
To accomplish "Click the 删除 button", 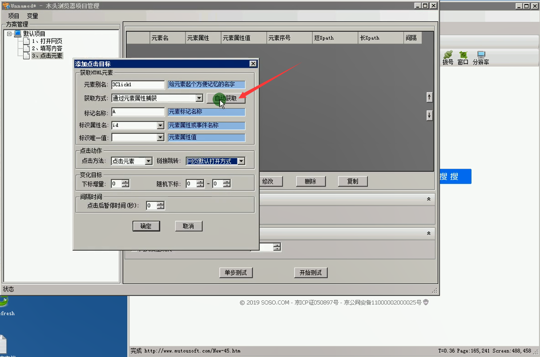I will coord(310,181).
